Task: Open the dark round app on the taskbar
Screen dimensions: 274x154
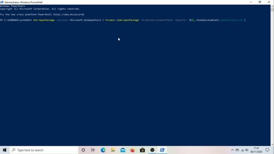Action: [152, 150]
